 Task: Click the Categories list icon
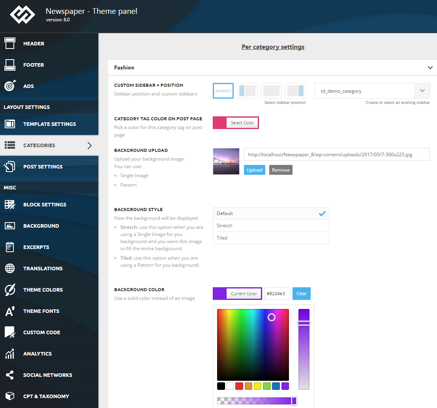pyautogui.click(x=10, y=145)
